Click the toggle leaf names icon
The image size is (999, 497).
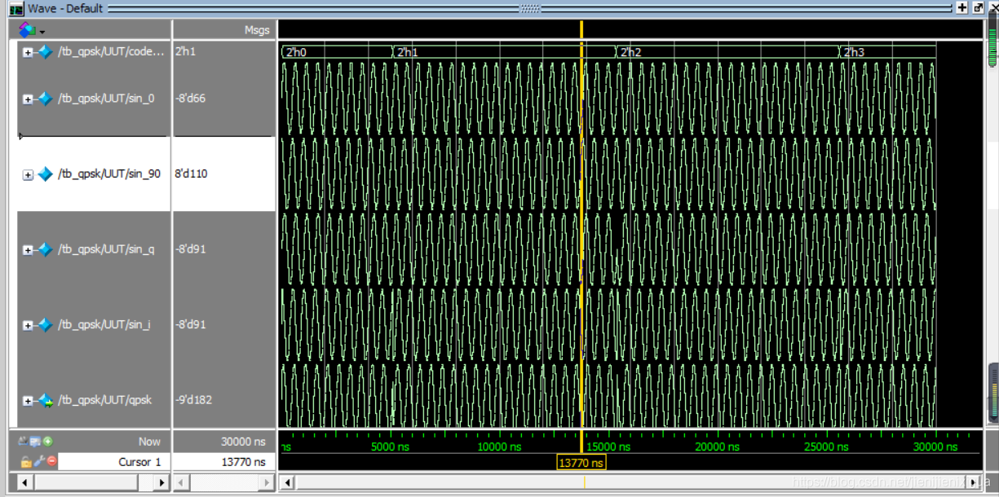(24, 442)
